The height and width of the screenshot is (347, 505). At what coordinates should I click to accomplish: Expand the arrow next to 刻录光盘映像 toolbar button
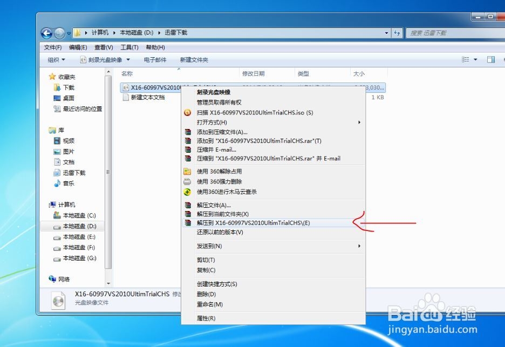point(128,60)
